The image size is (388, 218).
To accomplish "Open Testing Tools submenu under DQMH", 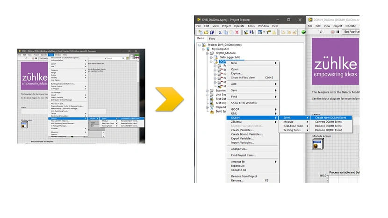I will pyautogui.click(x=295, y=130).
